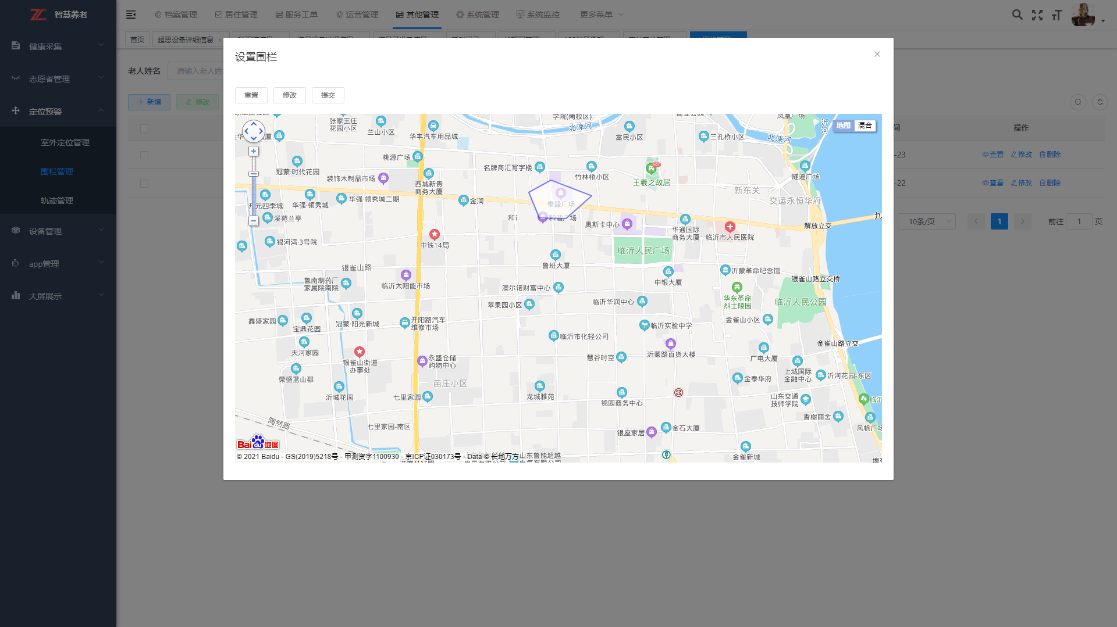This screenshot has width=1117, height=627.
Task: Expand the 健康采集 sidebar menu
Action: click(x=58, y=46)
